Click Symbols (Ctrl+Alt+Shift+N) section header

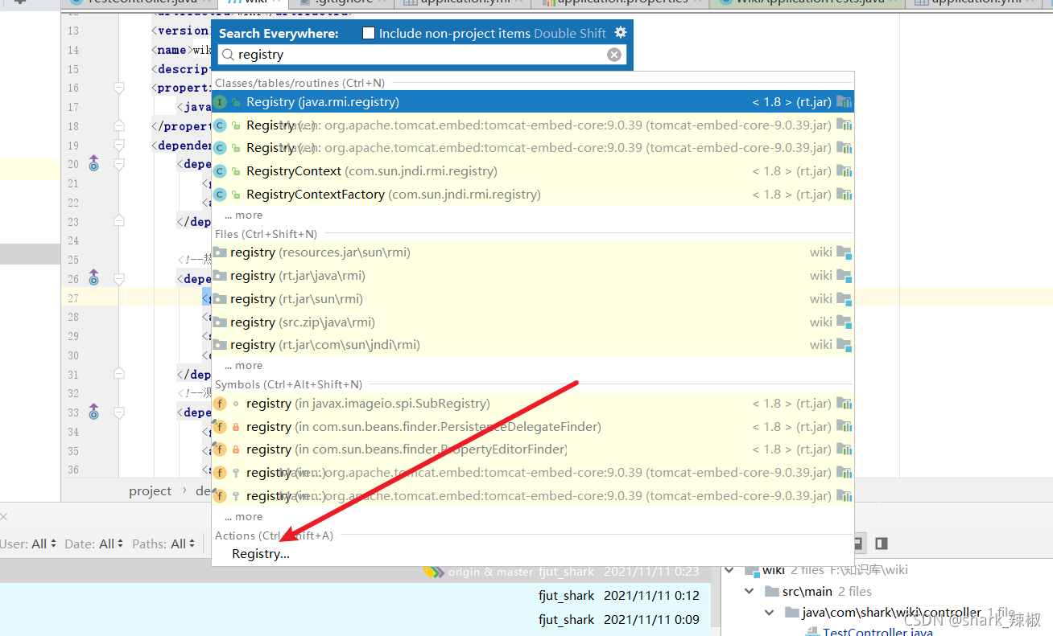tap(288, 384)
